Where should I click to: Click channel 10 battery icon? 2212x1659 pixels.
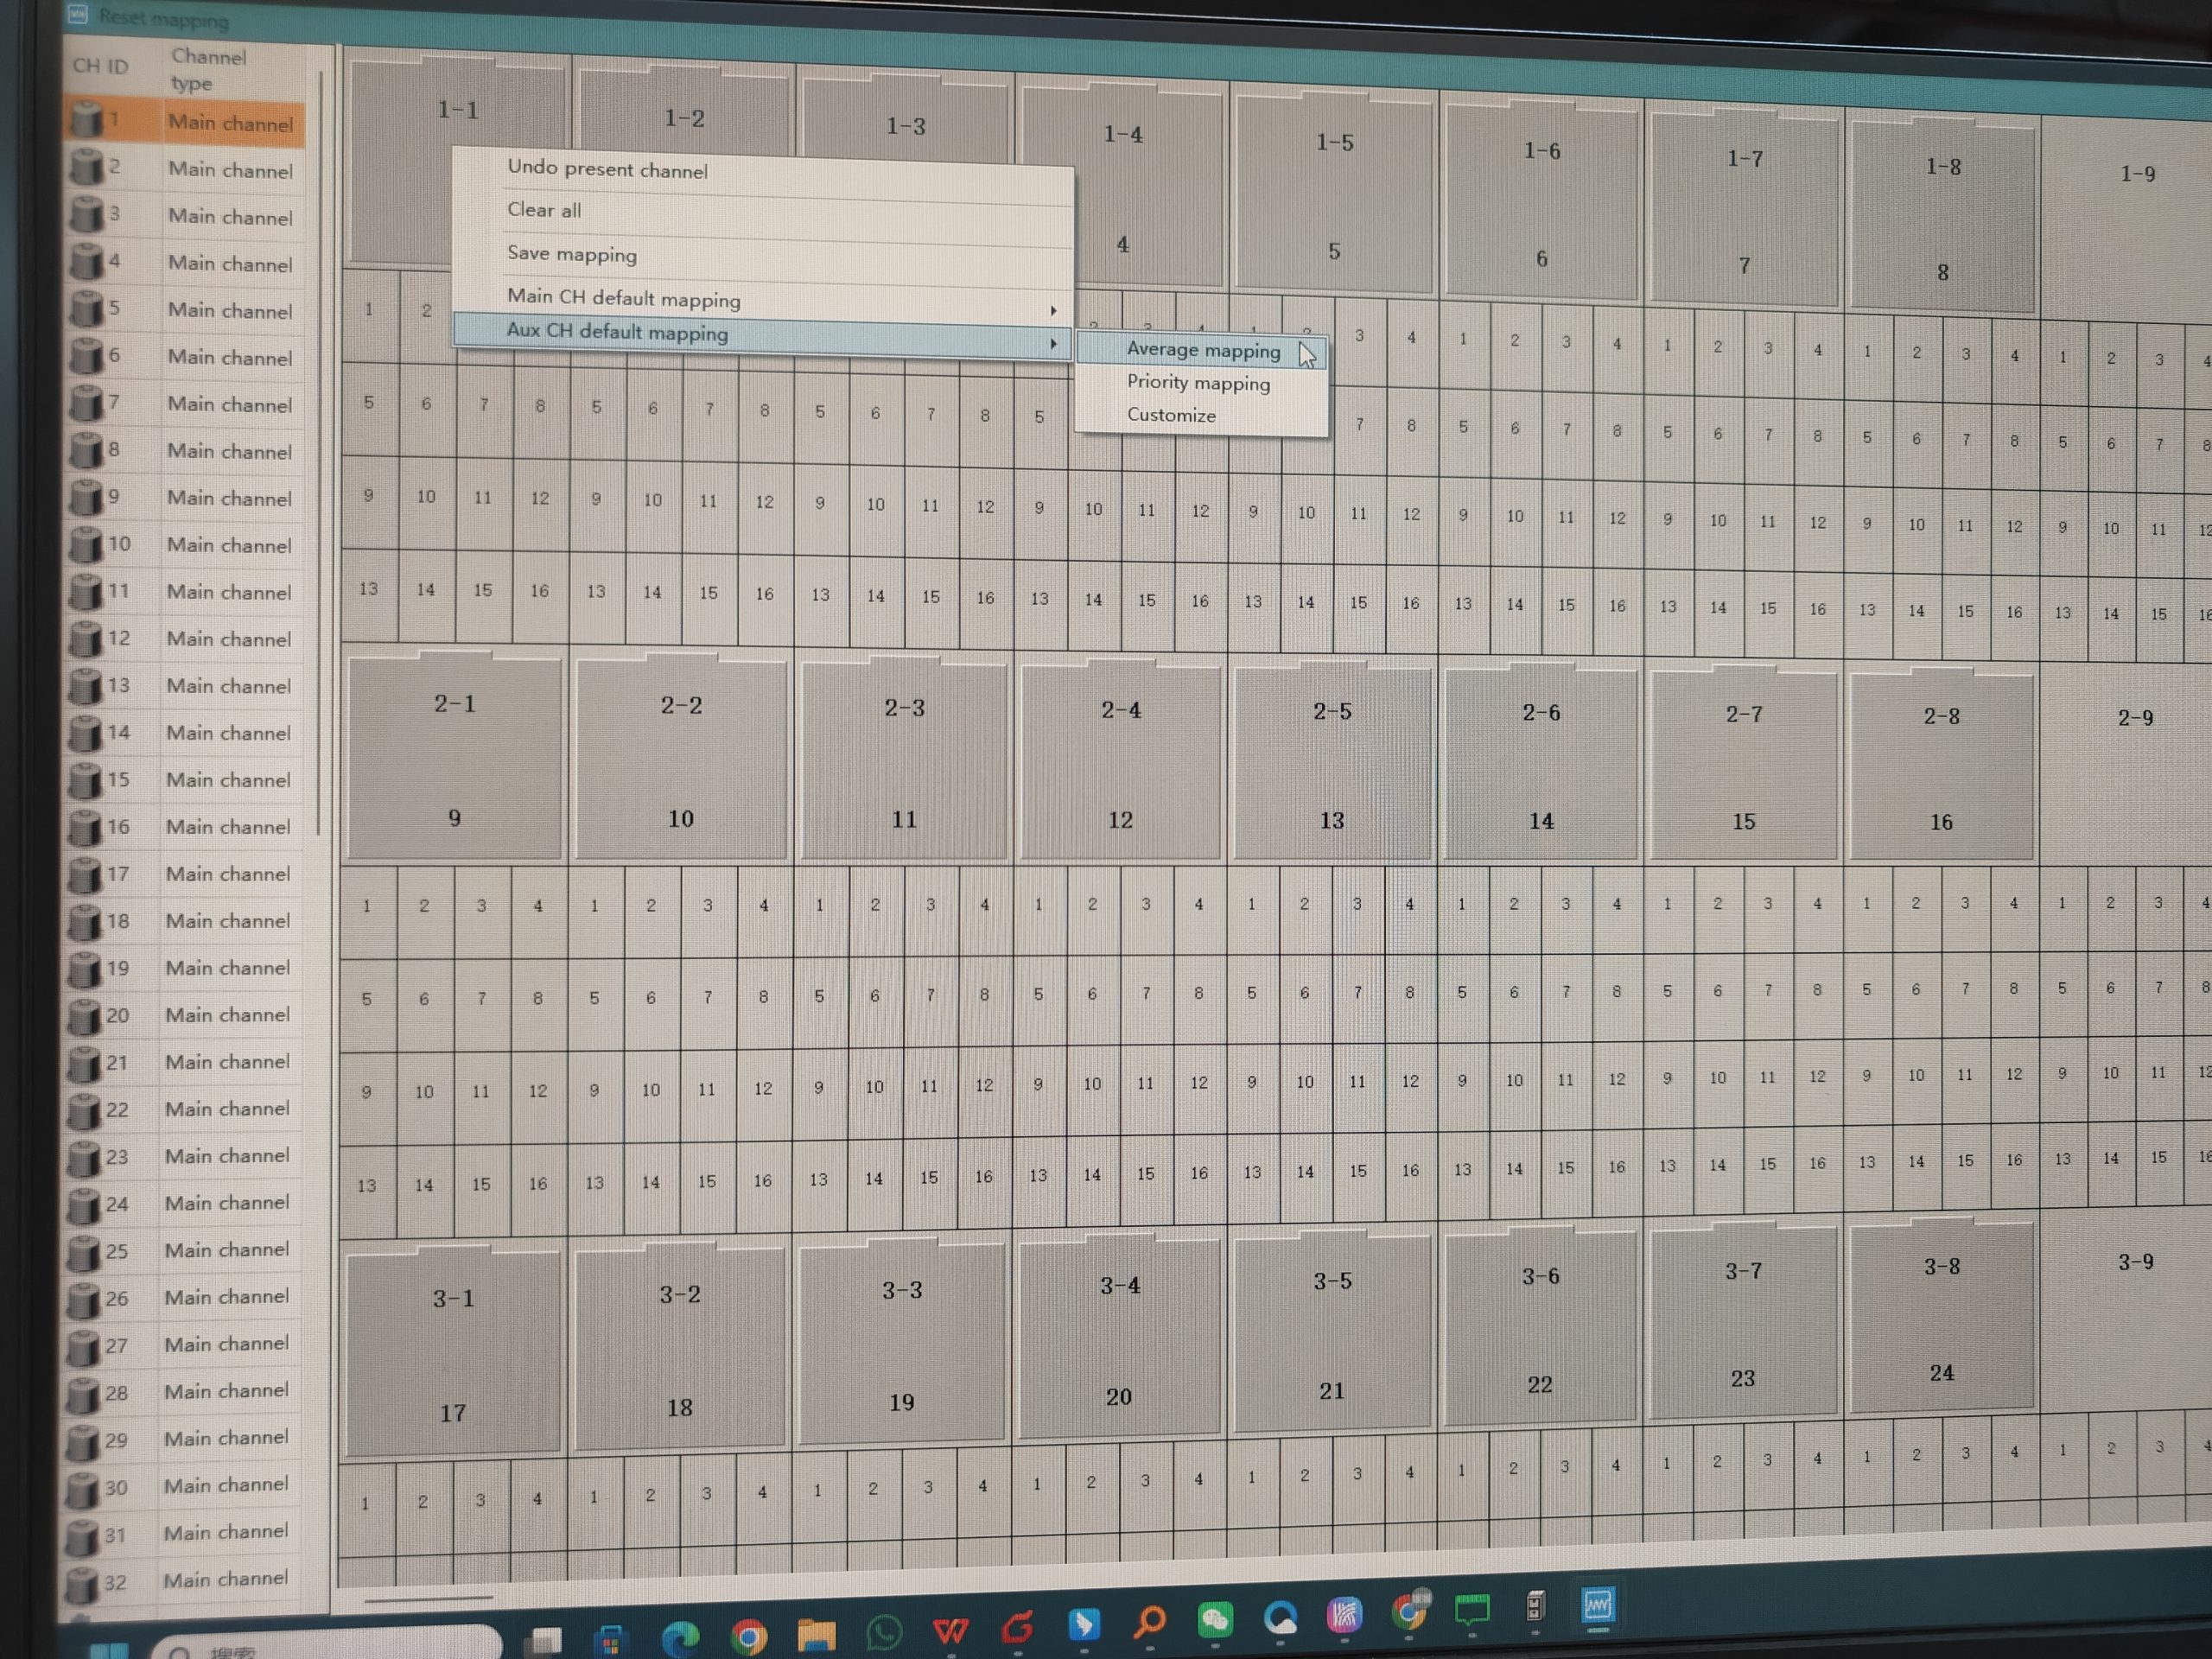[86, 544]
